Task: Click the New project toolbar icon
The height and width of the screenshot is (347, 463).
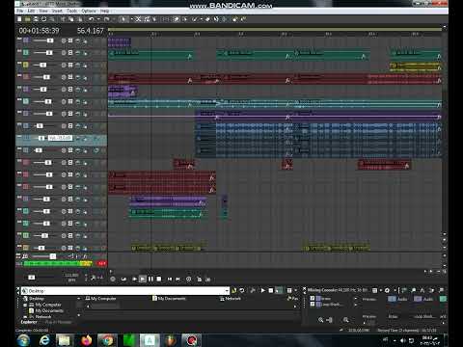Action: [19, 19]
